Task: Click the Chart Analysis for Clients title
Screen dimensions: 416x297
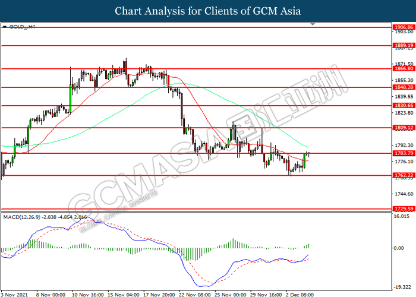Action: click(x=208, y=11)
